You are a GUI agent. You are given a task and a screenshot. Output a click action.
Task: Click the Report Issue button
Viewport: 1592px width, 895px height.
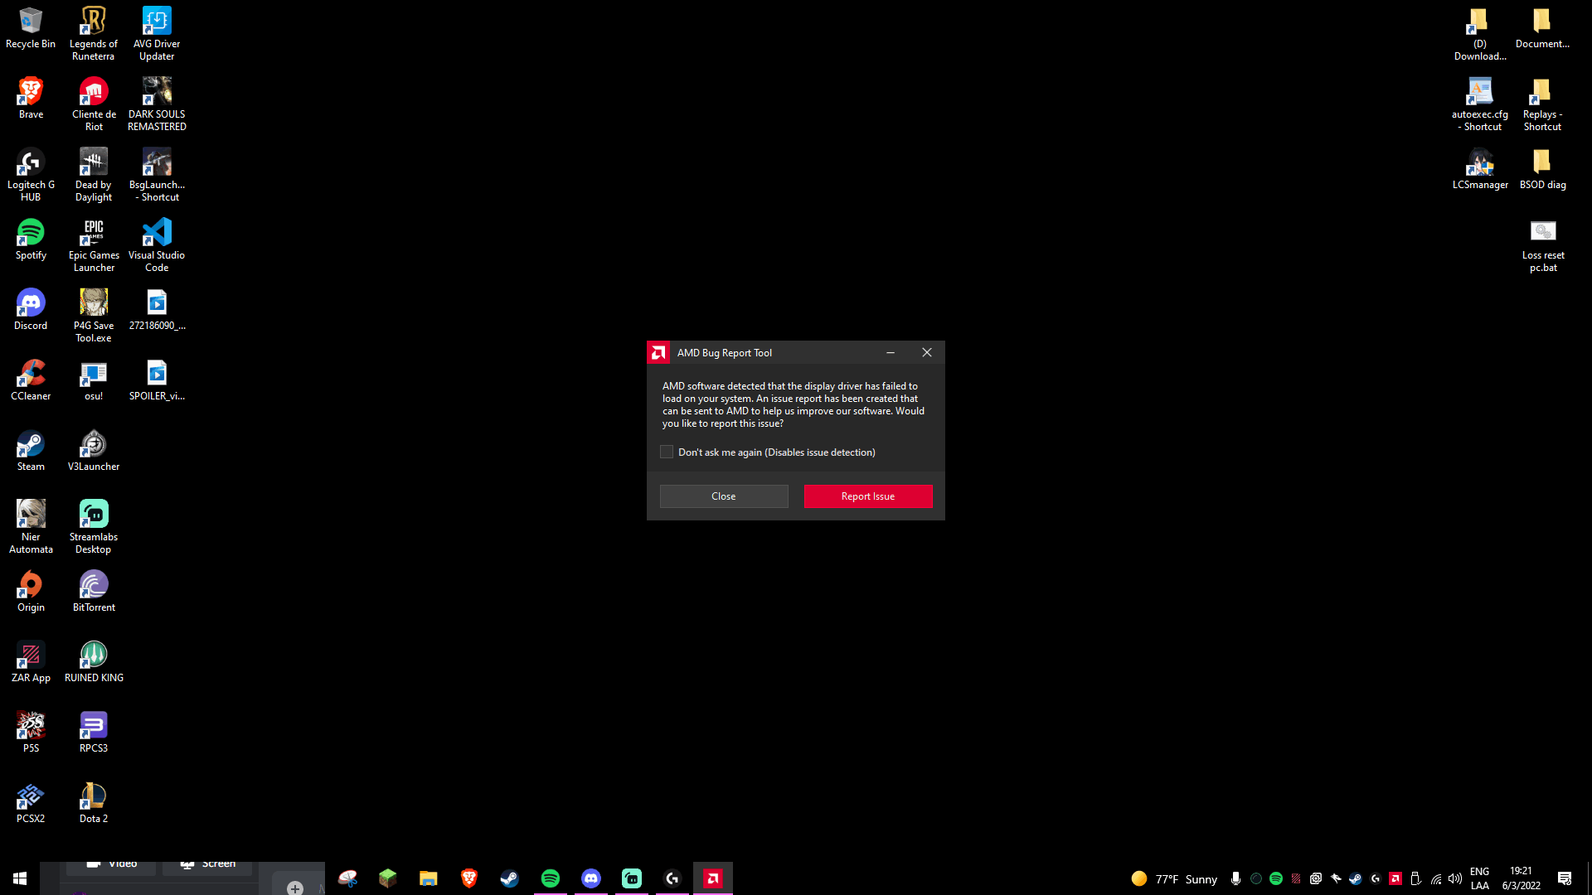(x=868, y=496)
